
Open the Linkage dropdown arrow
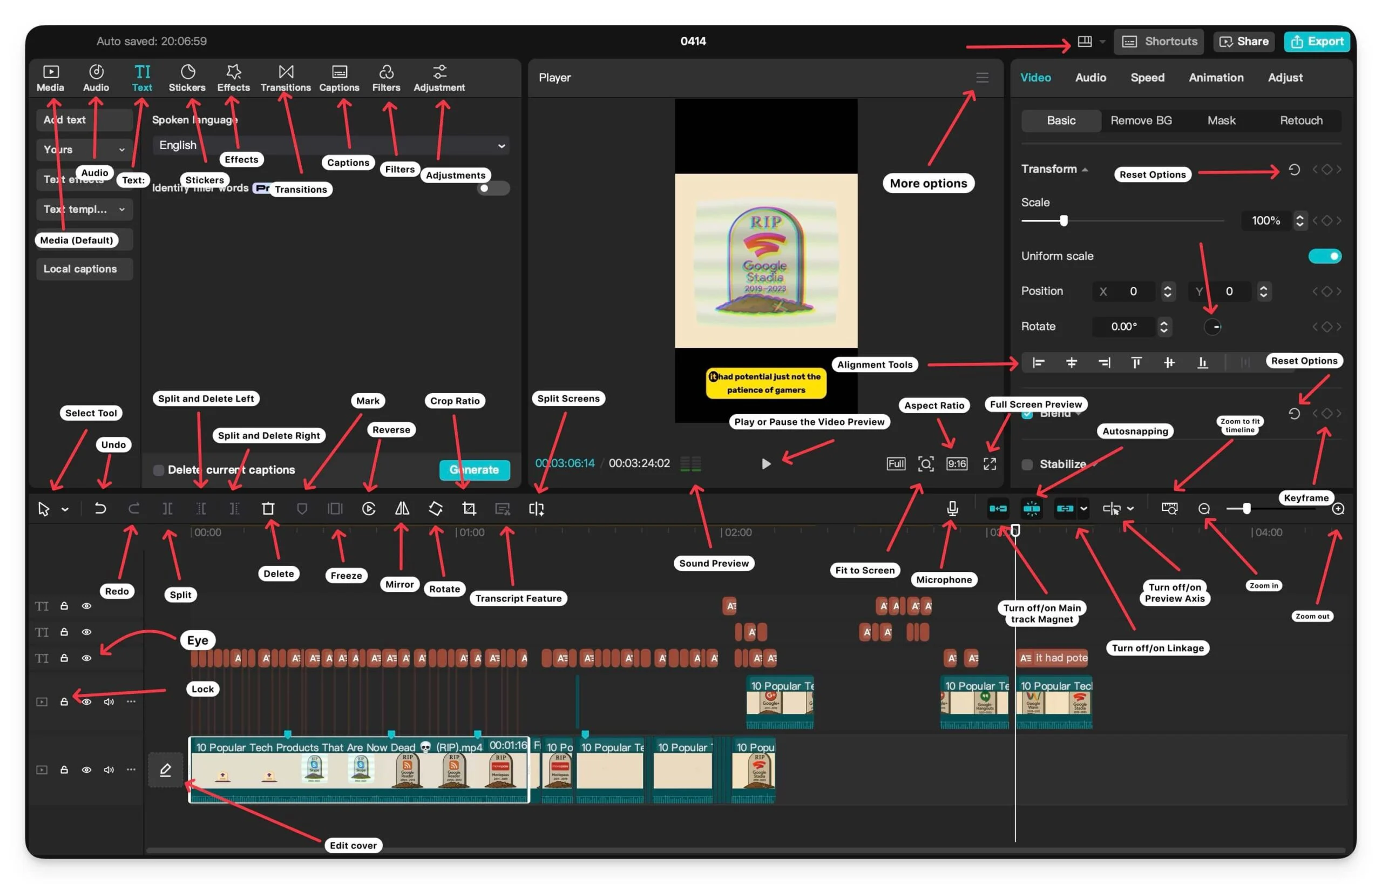pos(1083,509)
